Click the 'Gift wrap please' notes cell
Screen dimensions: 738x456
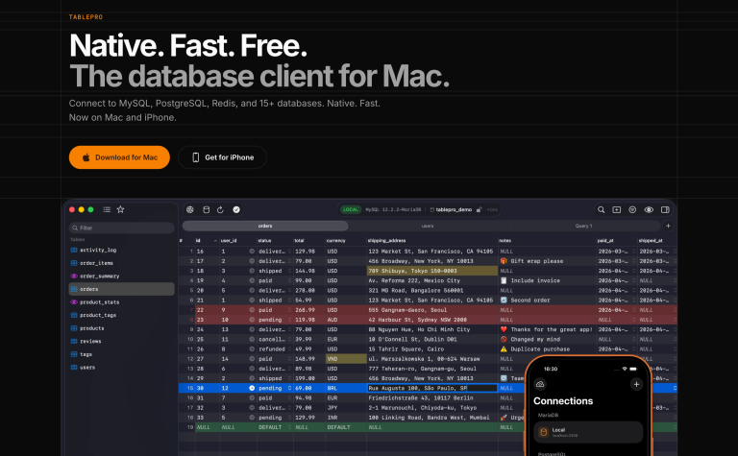(x=548, y=261)
